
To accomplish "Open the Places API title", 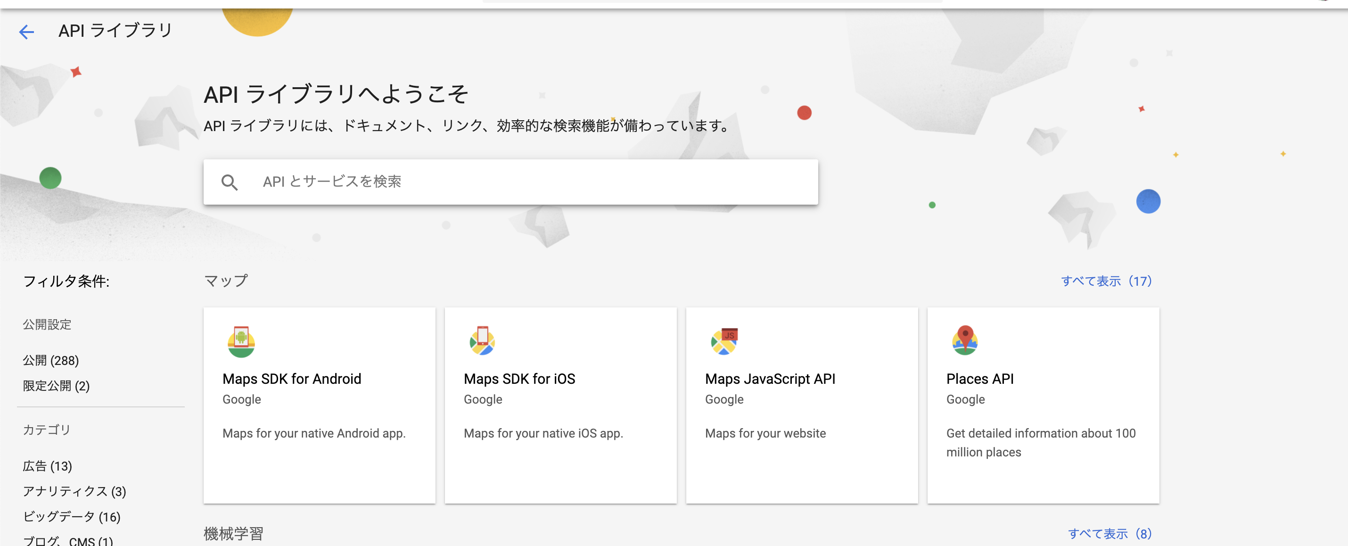I will pos(979,379).
